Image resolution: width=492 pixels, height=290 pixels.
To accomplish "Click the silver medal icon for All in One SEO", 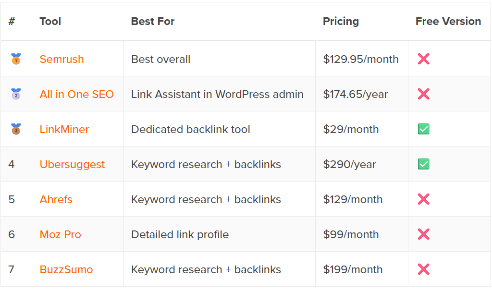I will click(x=16, y=94).
